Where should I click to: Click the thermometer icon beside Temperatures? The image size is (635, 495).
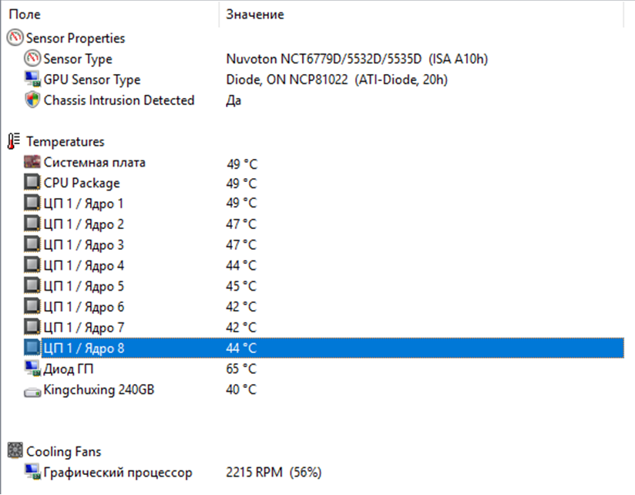coord(14,141)
